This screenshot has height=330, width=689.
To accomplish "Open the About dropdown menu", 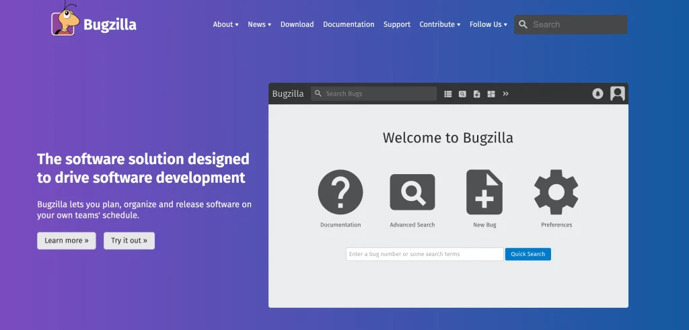I will click(x=226, y=25).
